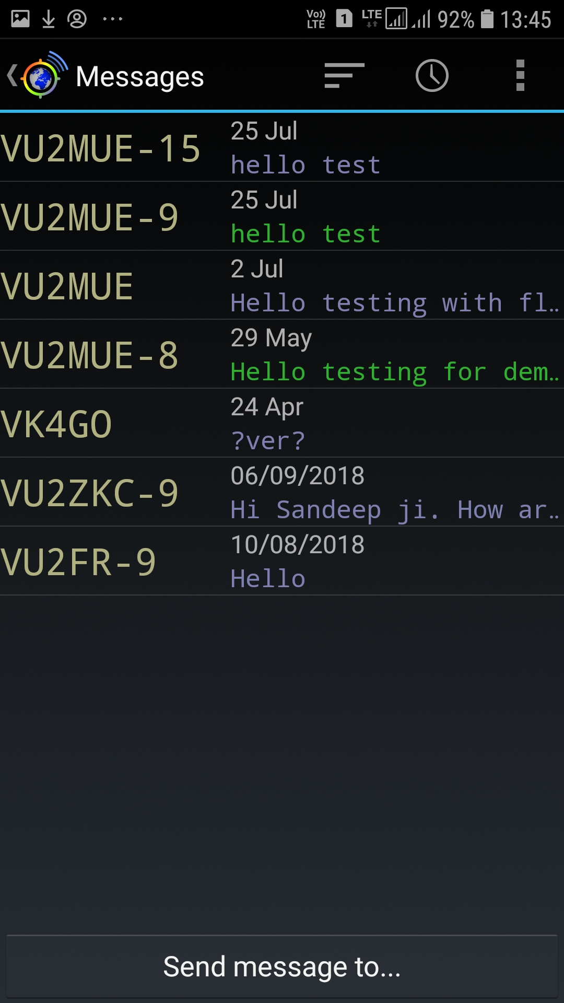Tap the "Hi Sandeep ji" message preview
This screenshot has width=564, height=1003.
click(394, 510)
